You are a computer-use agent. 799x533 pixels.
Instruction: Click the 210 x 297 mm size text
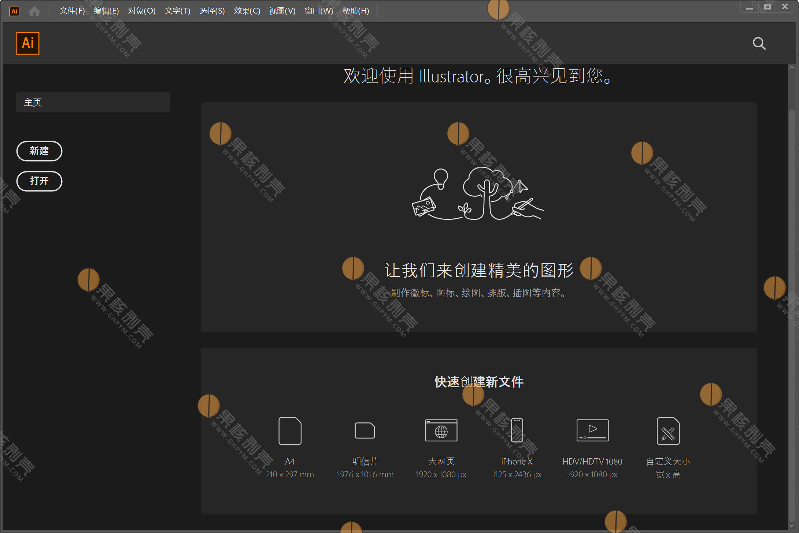click(x=290, y=475)
